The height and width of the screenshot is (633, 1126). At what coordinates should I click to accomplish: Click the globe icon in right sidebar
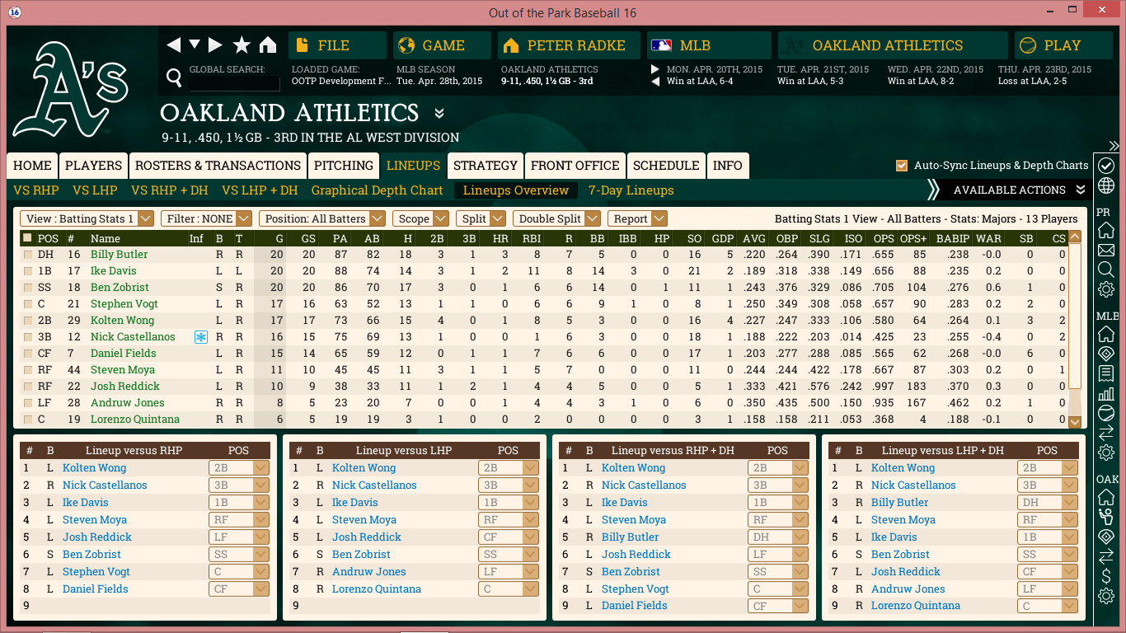coord(1106,185)
